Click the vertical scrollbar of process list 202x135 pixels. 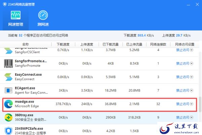pos(200,104)
